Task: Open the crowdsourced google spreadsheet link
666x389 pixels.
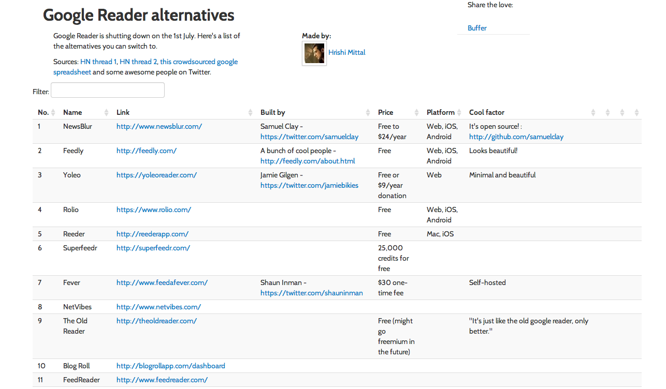Action: point(199,62)
